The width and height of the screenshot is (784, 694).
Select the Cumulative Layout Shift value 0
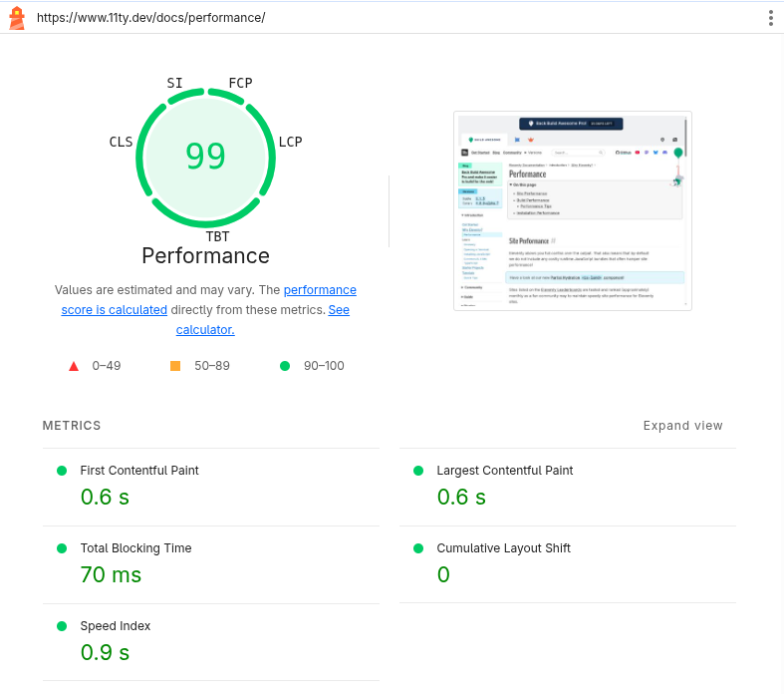pos(443,574)
